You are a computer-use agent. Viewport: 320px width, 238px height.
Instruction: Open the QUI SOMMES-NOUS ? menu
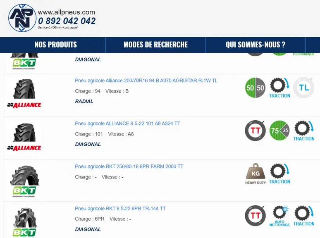[x=256, y=45]
